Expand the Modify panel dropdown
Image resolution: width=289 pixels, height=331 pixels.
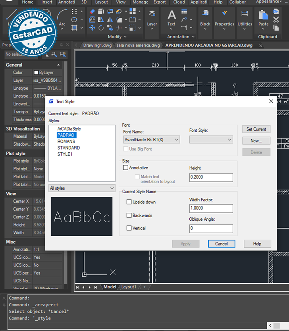125,37
